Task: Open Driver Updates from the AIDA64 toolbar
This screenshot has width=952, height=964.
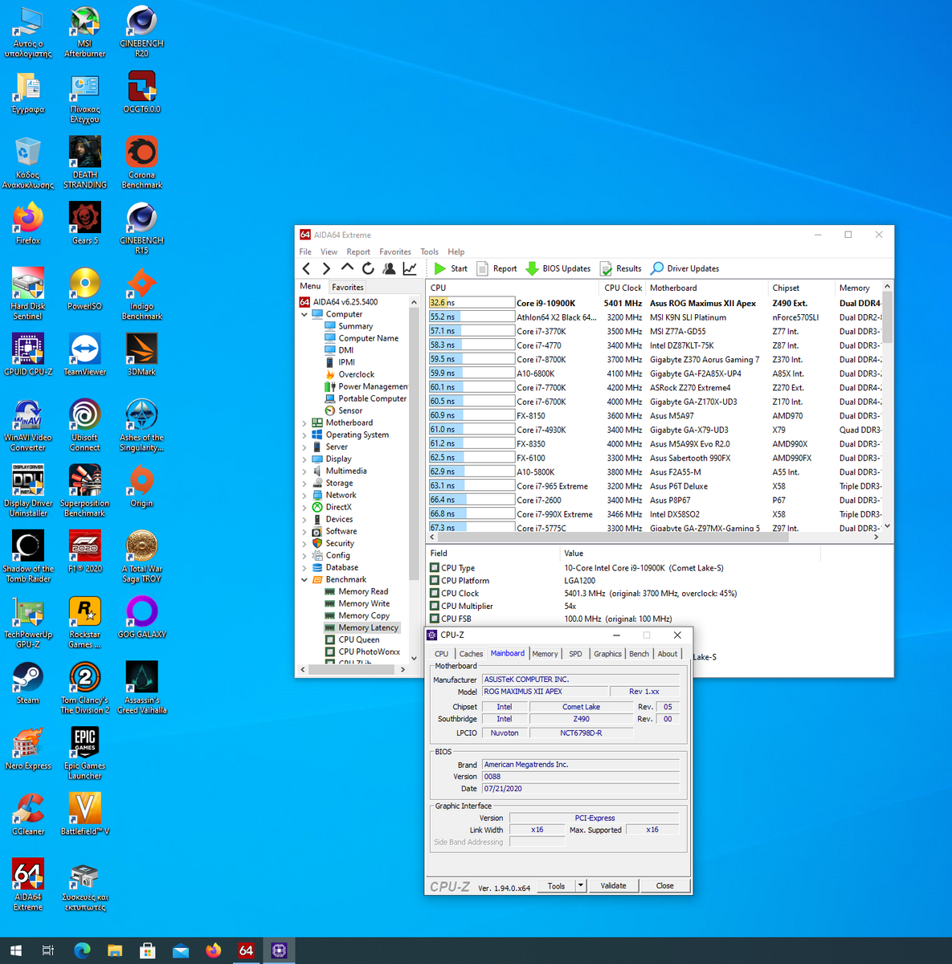Action: (x=684, y=268)
